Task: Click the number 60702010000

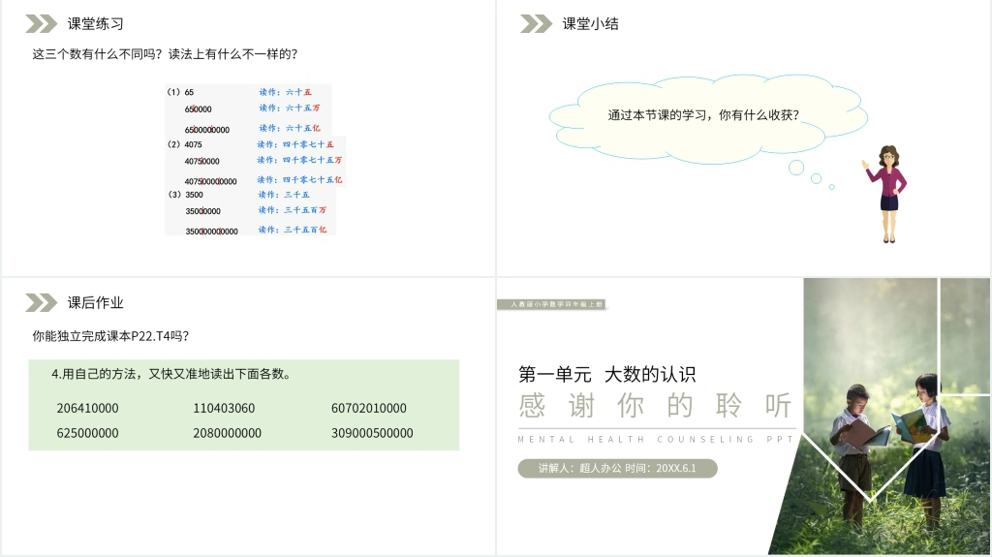Action: pyautogui.click(x=369, y=409)
